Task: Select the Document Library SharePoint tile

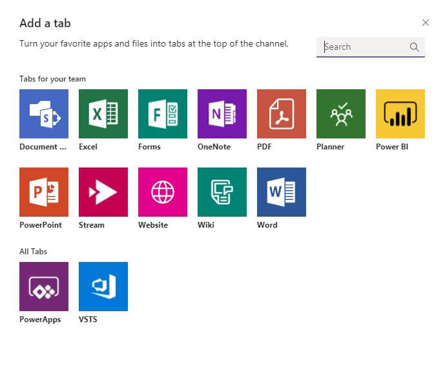Action: click(44, 114)
